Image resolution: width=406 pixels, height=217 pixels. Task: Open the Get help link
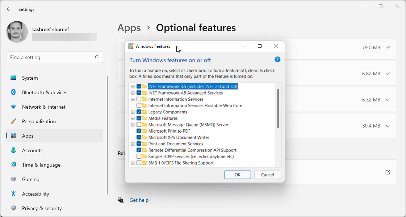tap(139, 200)
